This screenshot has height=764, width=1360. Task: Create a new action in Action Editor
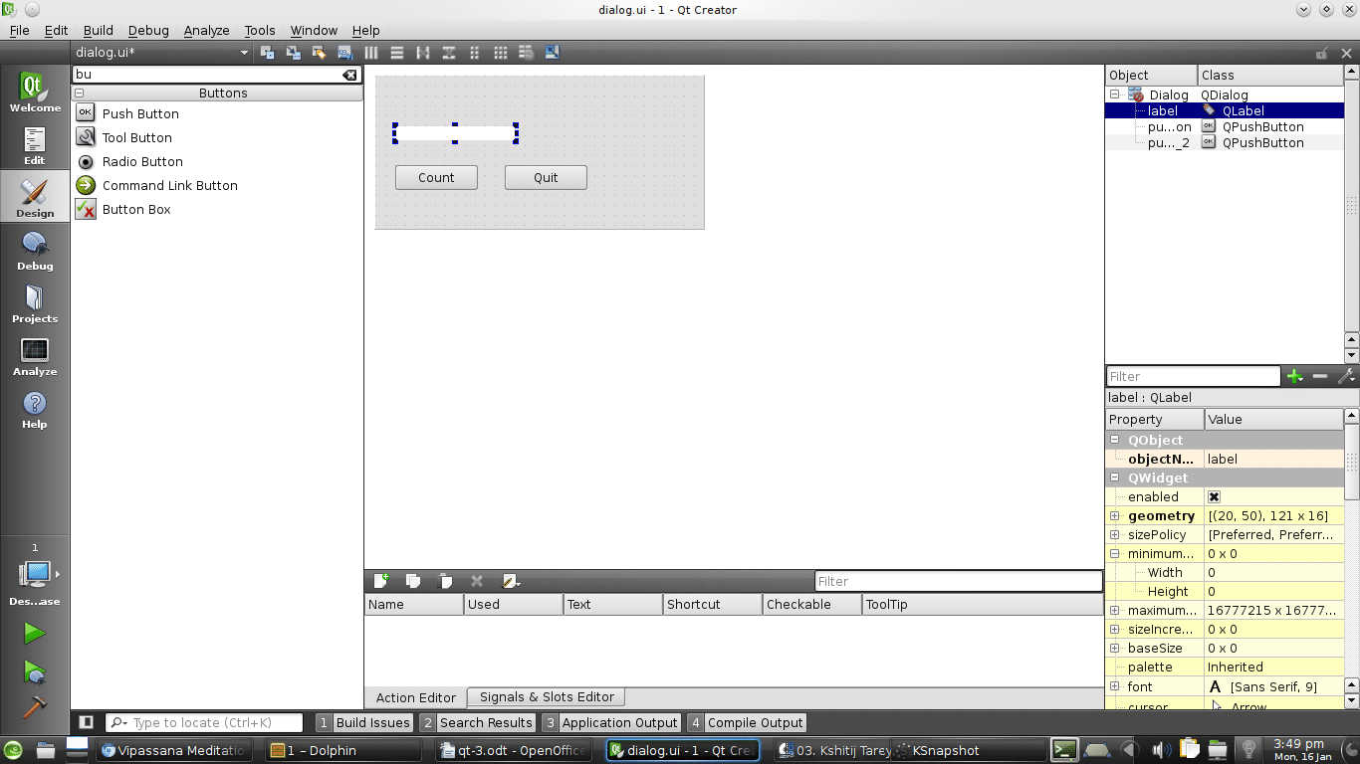[x=381, y=581]
